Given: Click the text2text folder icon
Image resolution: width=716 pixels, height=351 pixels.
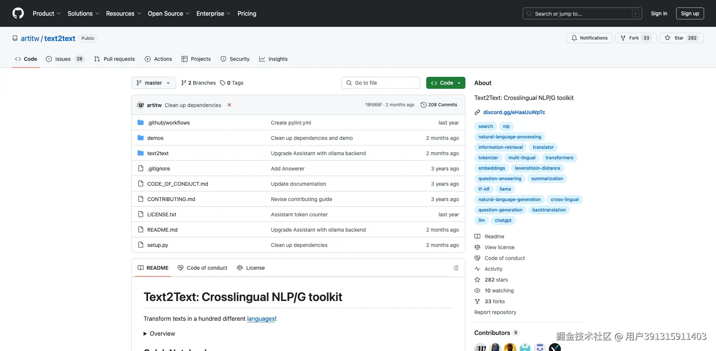Looking at the screenshot, I should [x=141, y=153].
